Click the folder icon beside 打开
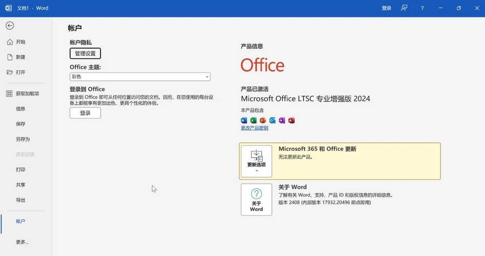Screen dimensions: 485x256 [x=10, y=72]
